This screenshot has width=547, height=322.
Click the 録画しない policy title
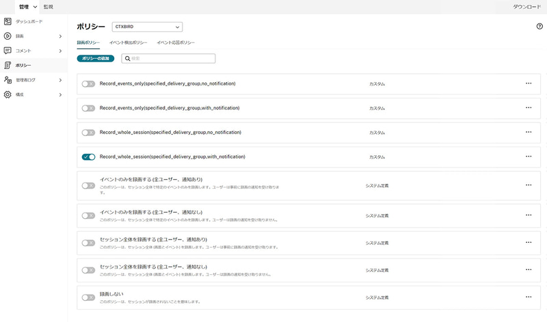[111, 294]
